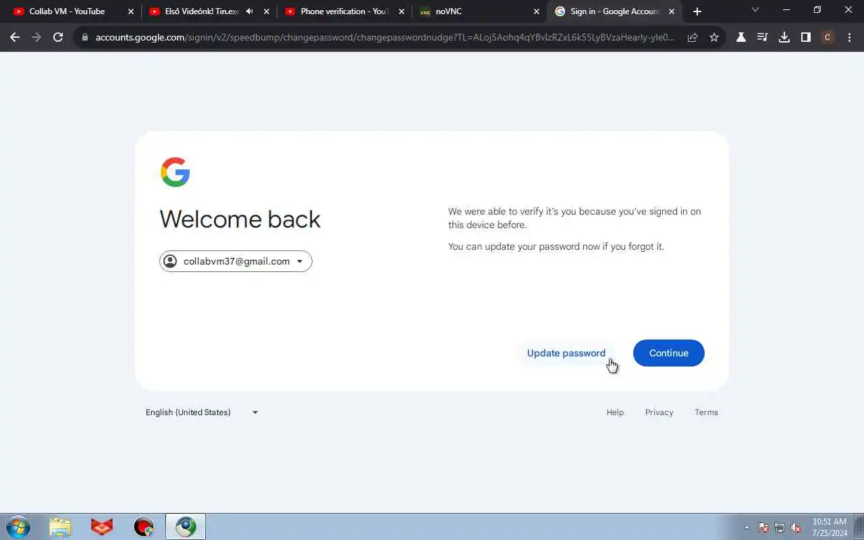Click the browser forward arrow
Viewport: 864px width, 540px height.
36,37
